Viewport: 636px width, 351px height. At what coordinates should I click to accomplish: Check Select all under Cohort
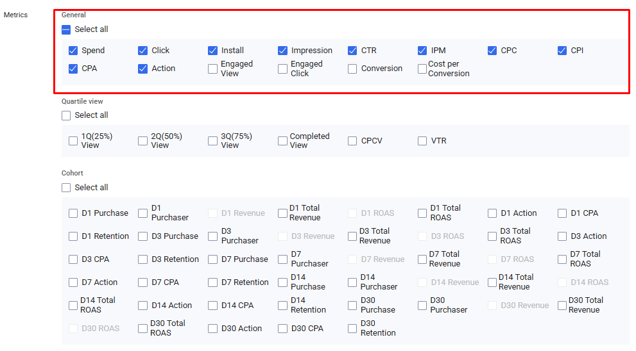(66, 188)
